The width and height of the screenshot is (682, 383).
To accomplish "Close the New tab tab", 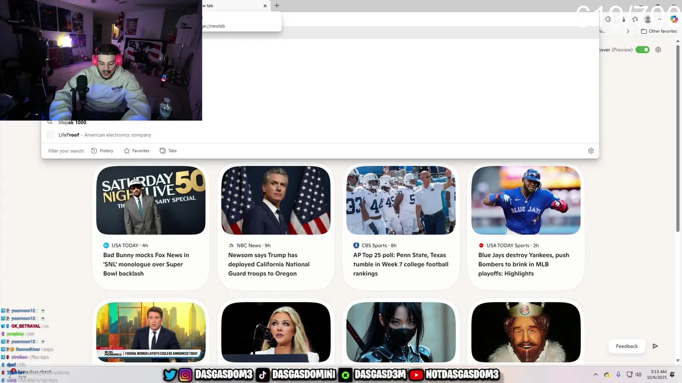I will 265,6.
